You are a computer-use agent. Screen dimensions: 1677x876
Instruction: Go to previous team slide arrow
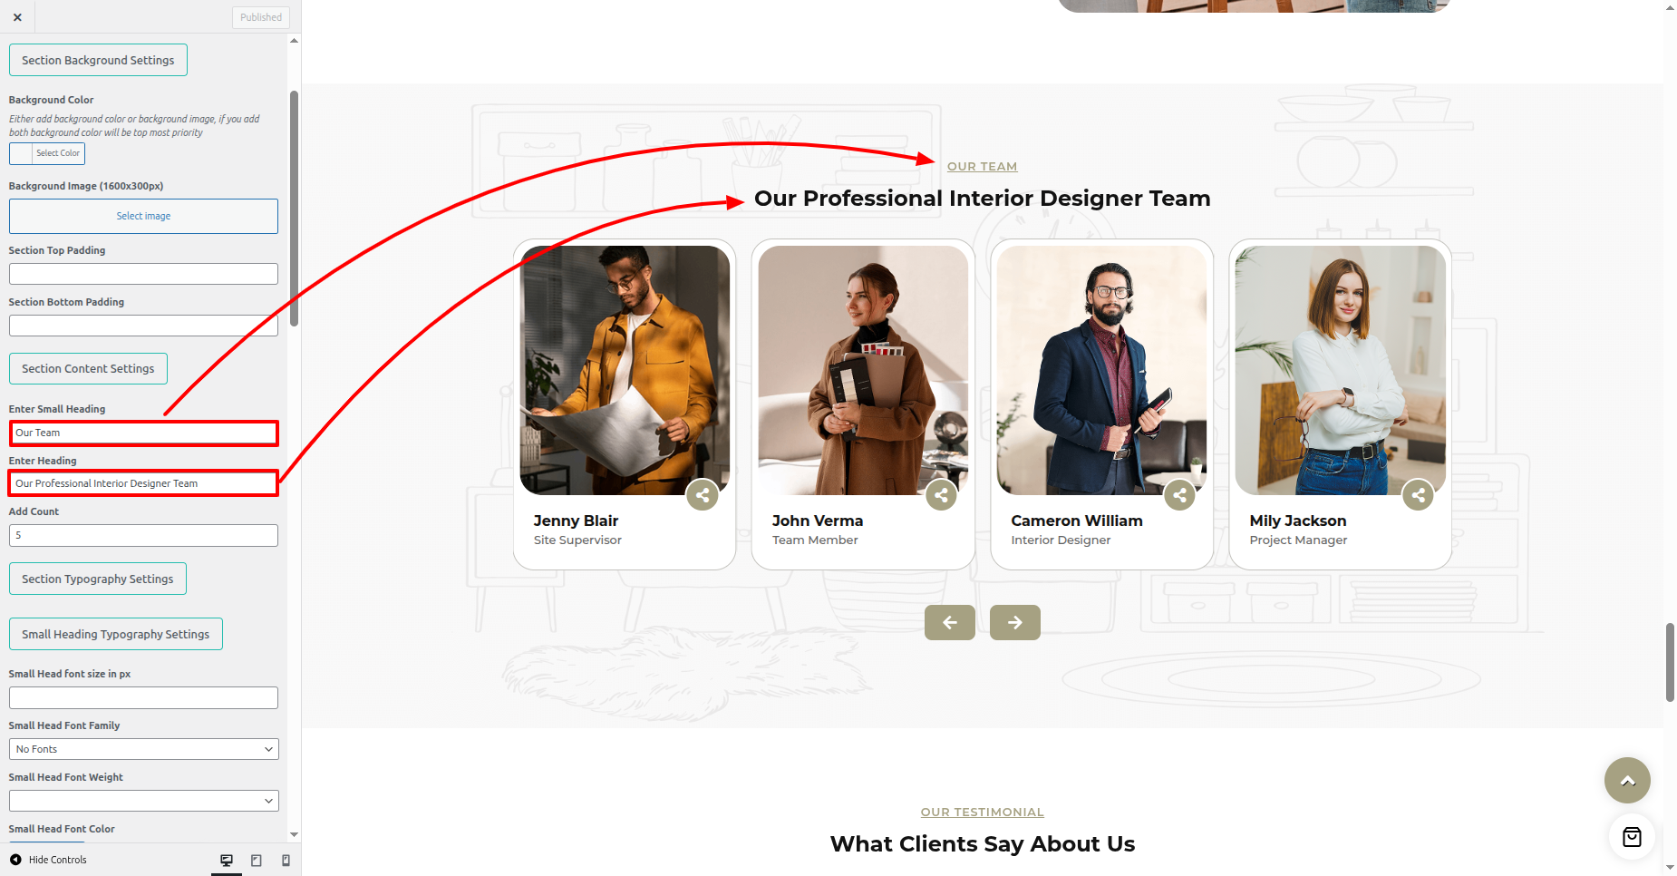click(949, 623)
